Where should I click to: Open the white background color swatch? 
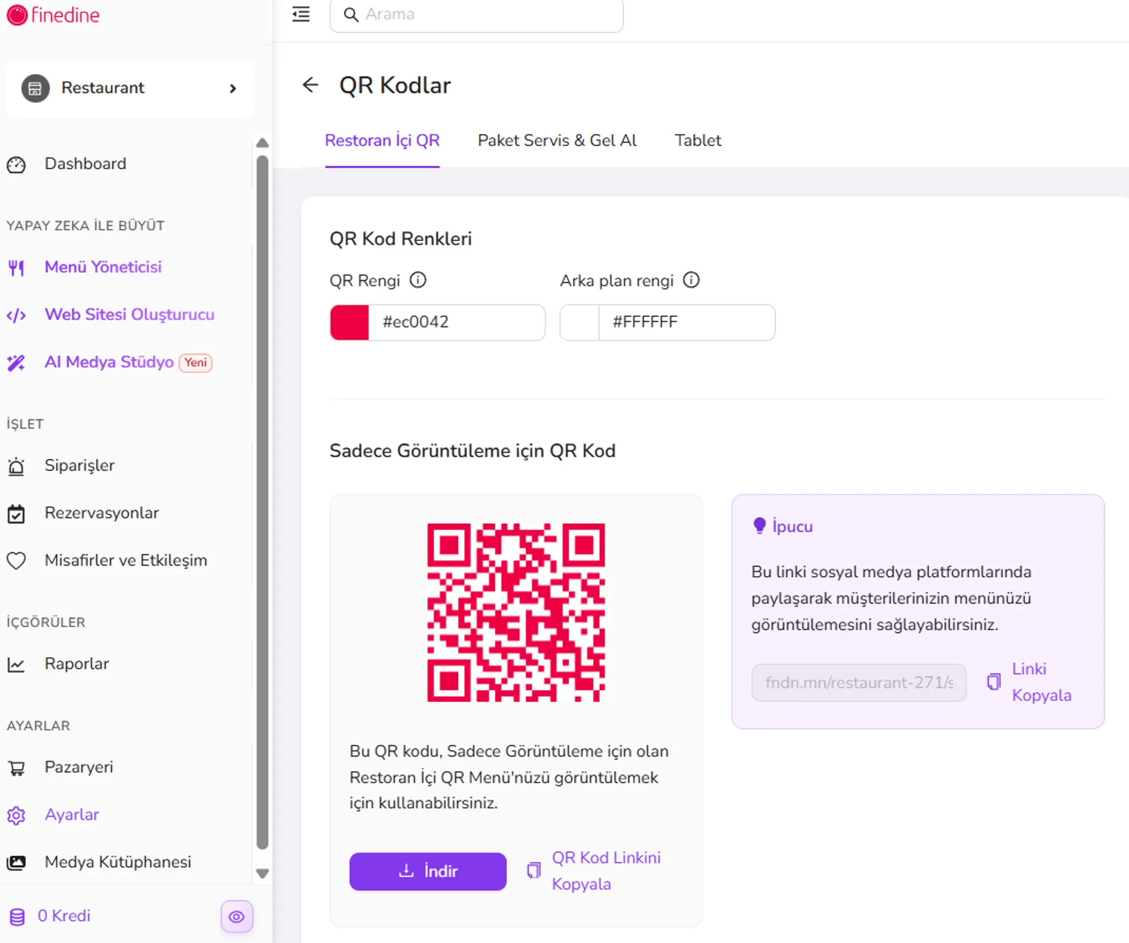coord(580,322)
